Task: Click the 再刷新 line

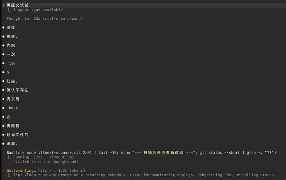Action: 13,126
